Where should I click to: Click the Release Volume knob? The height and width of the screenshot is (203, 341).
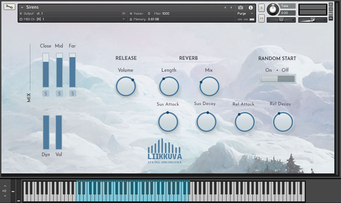point(126,86)
